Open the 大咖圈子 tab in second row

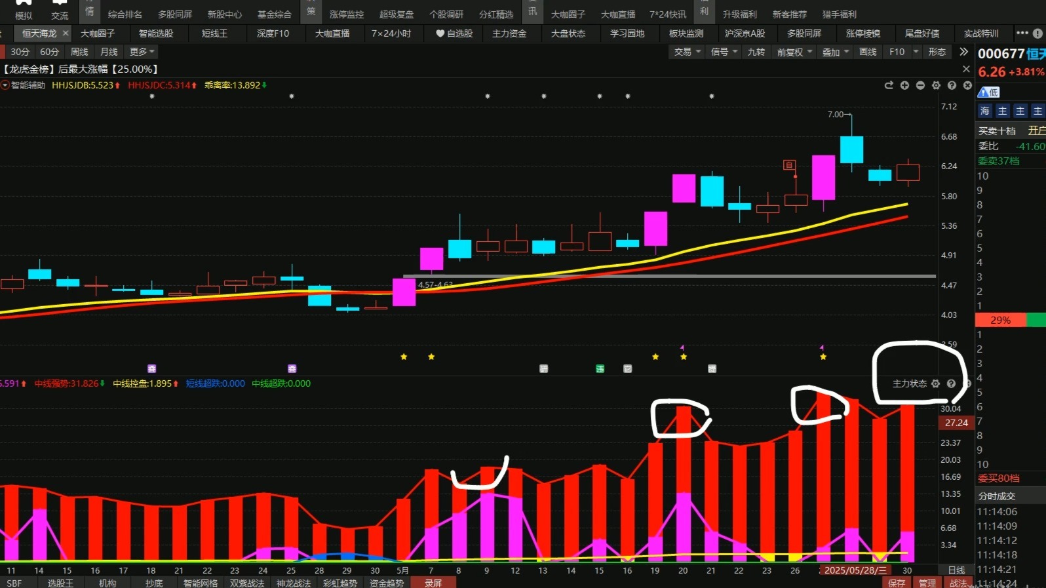[x=98, y=33]
